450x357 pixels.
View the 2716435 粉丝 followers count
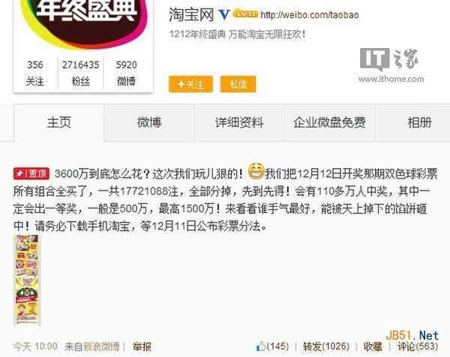(81, 73)
